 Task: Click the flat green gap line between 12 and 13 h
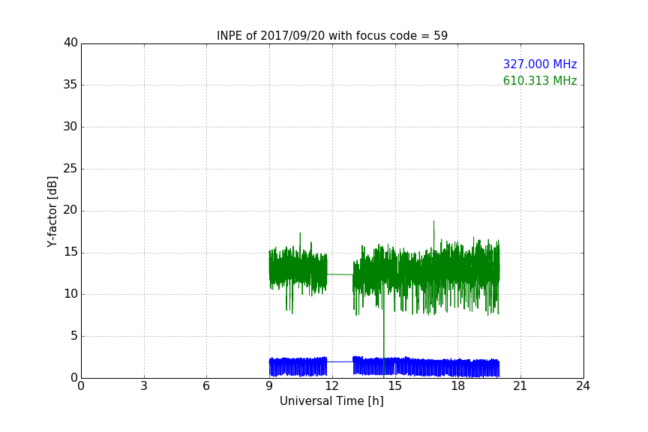pos(340,274)
